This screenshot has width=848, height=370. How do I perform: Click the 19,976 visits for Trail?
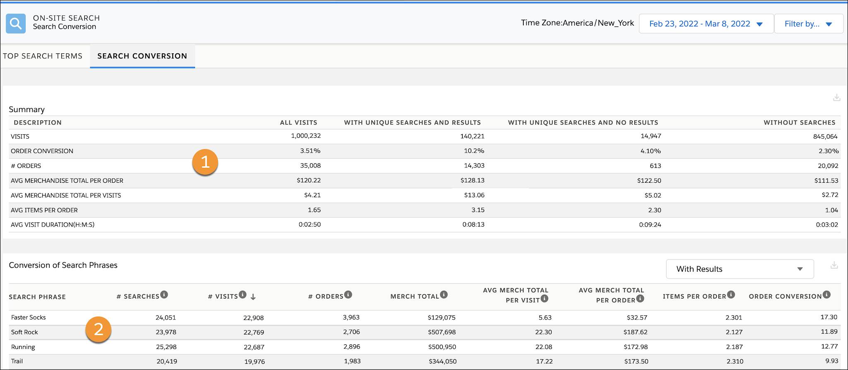click(x=255, y=362)
